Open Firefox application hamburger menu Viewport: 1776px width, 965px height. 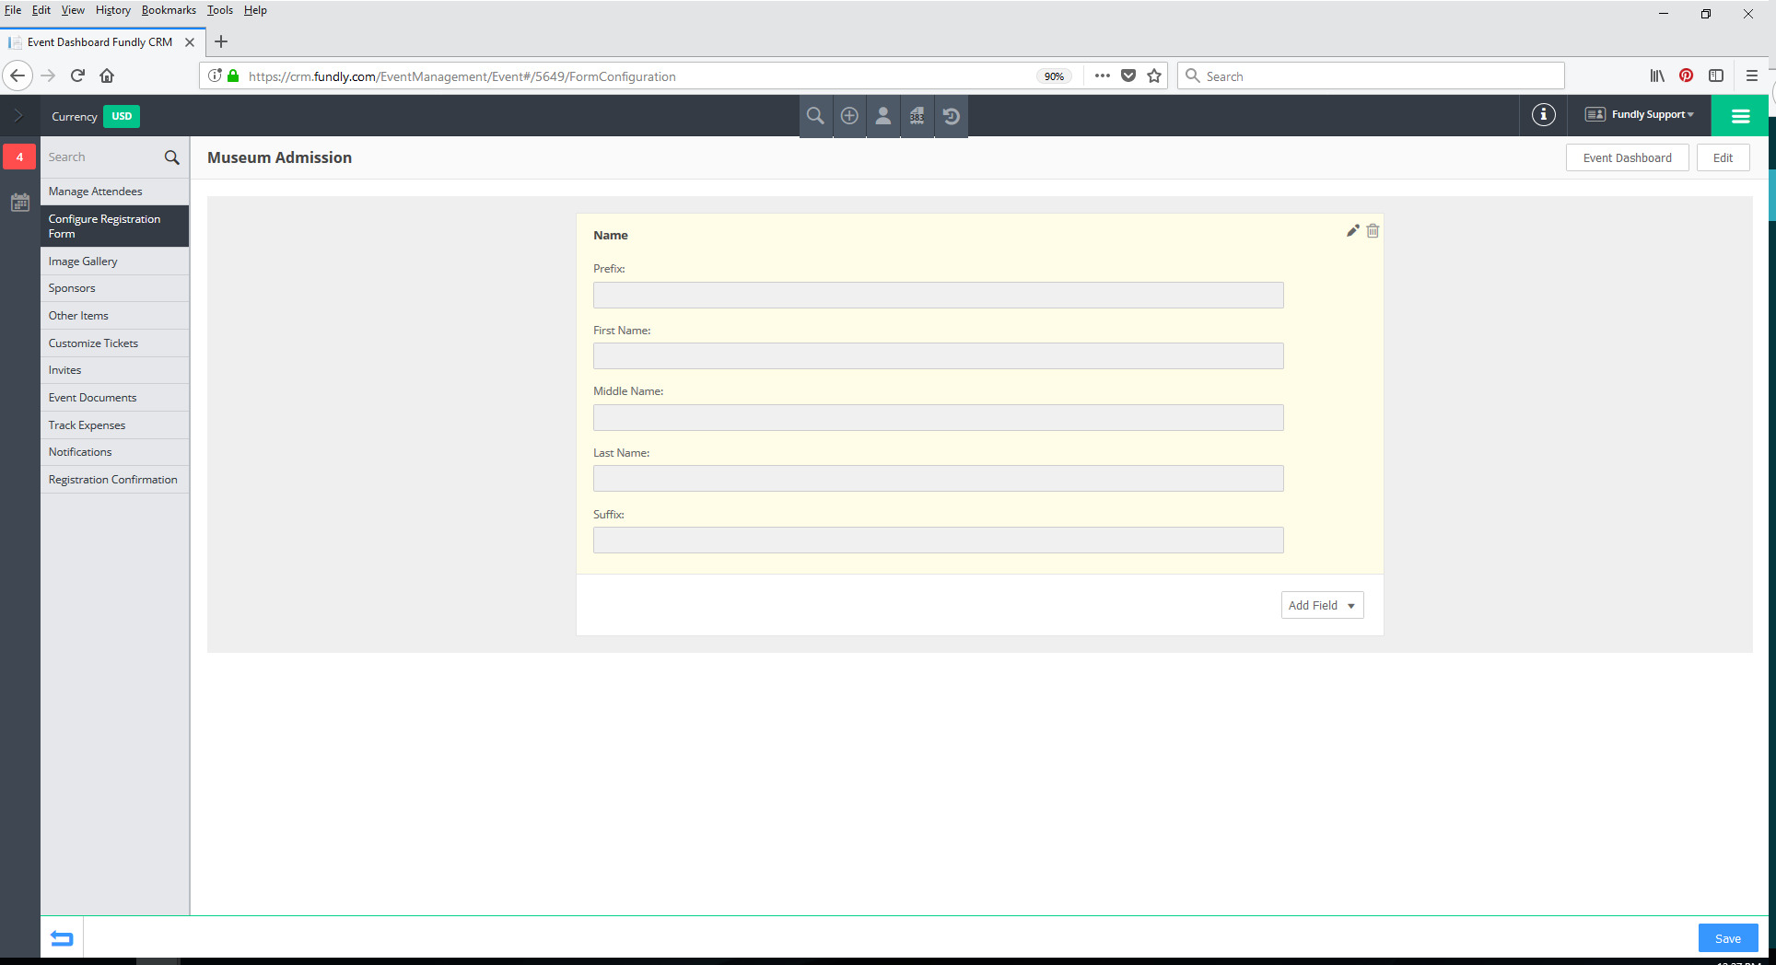point(1752,76)
